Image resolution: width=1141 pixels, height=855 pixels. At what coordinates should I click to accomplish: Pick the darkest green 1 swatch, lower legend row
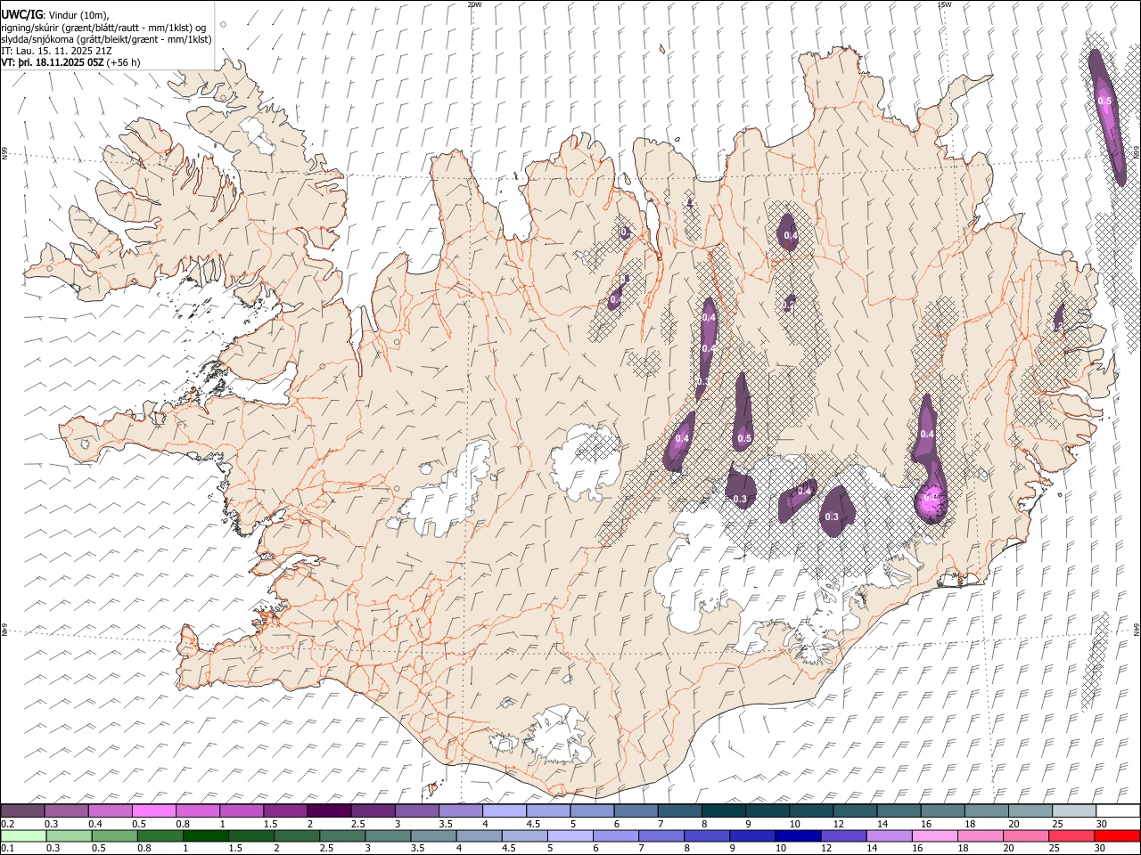(x=206, y=835)
